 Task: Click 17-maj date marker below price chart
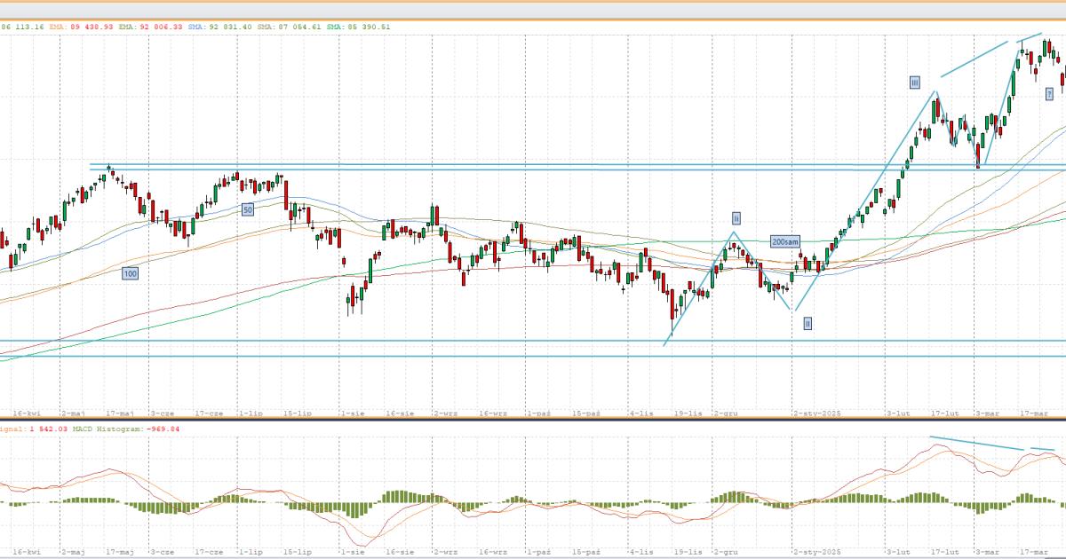click(x=119, y=413)
